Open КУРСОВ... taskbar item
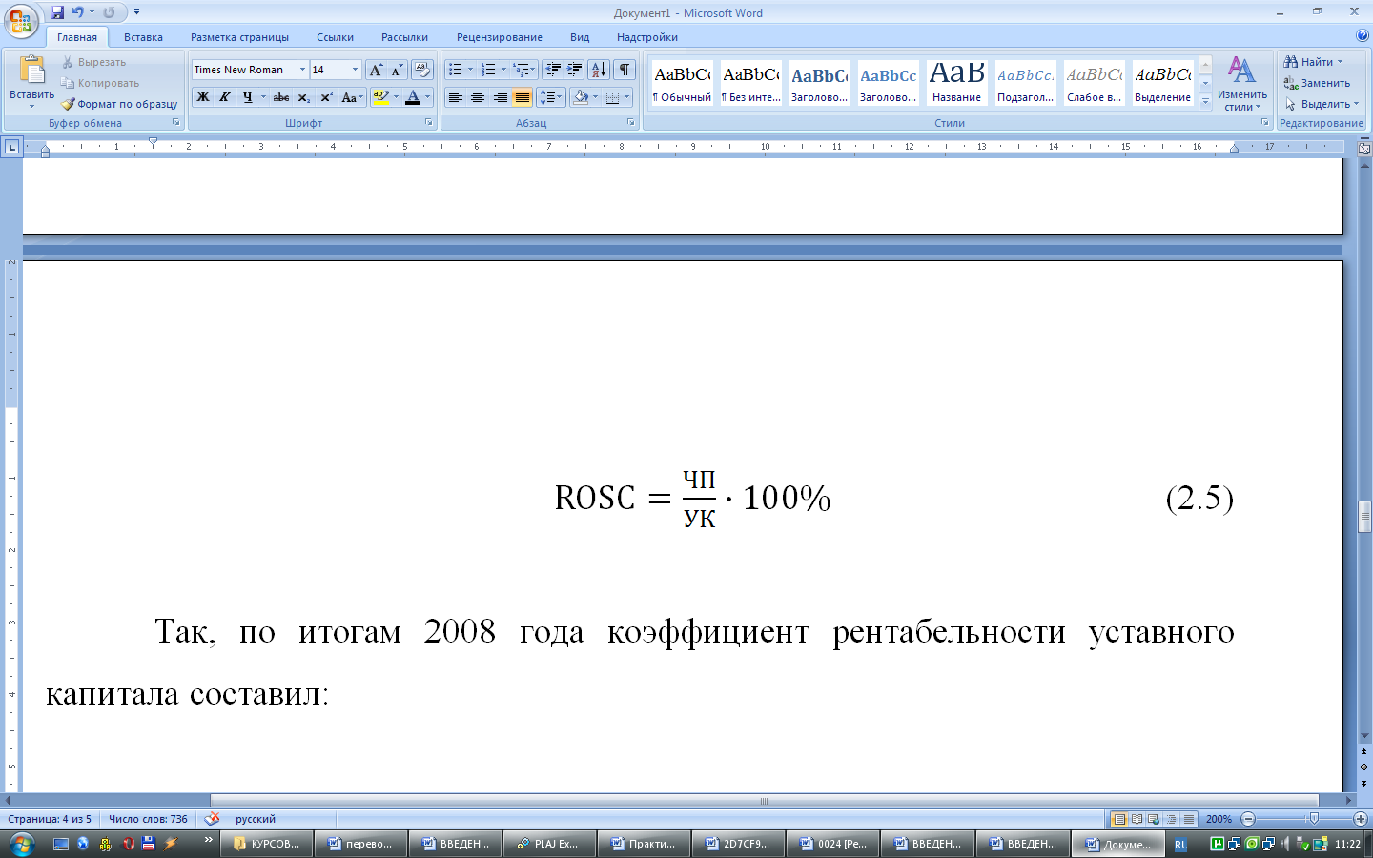The width and height of the screenshot is (1373, 858). pos(267,844)
